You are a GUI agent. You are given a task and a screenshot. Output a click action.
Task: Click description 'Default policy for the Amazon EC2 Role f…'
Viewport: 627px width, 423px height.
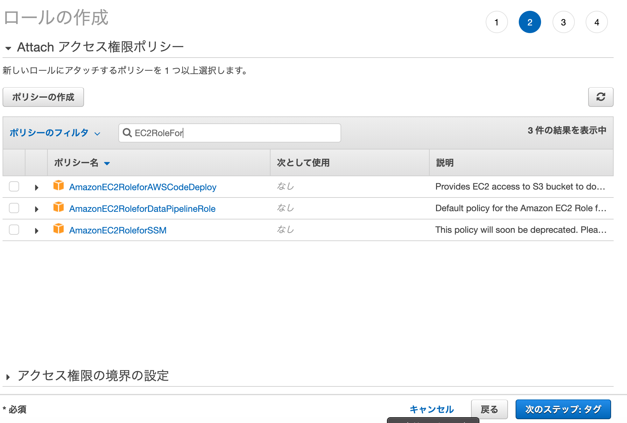521,208
